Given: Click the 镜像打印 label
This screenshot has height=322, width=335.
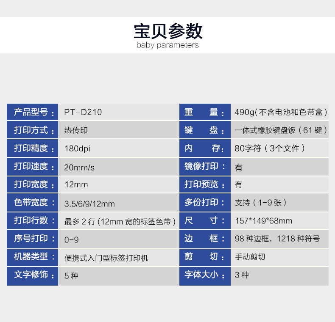Looking at the screenshot, I should pyautogui.click(x=205, y=166).
